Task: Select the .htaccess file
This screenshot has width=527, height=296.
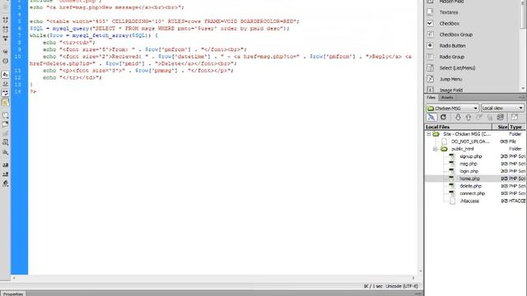Action: coord(469,201)
